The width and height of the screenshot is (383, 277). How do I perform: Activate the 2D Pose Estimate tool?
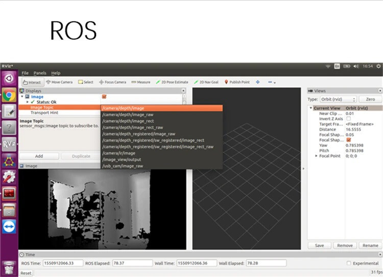172,82
